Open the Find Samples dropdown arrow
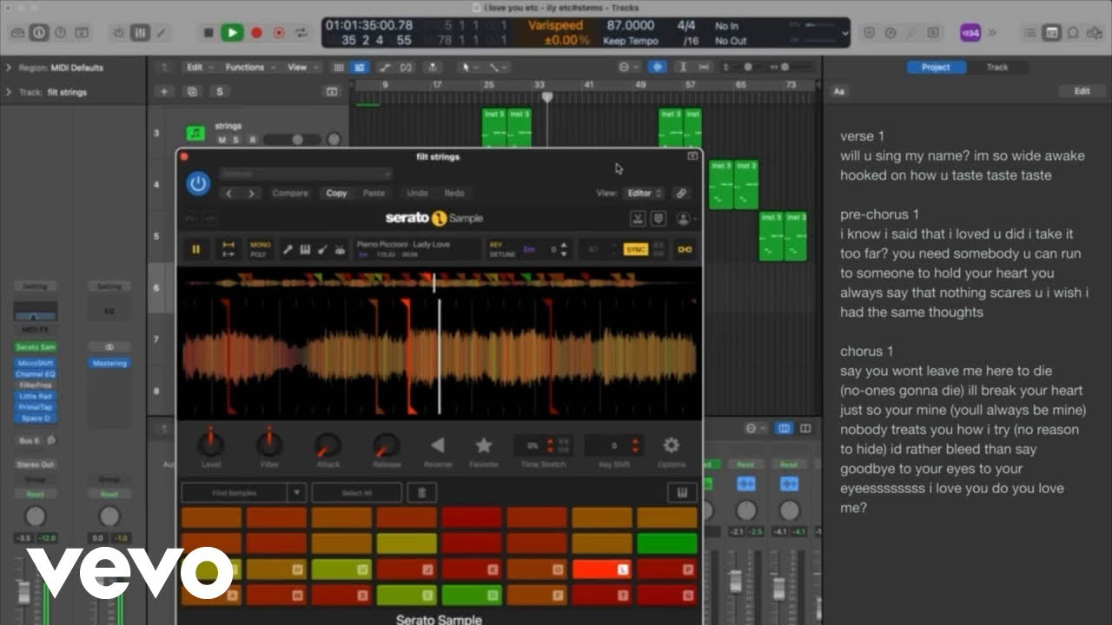 [297, 493]
